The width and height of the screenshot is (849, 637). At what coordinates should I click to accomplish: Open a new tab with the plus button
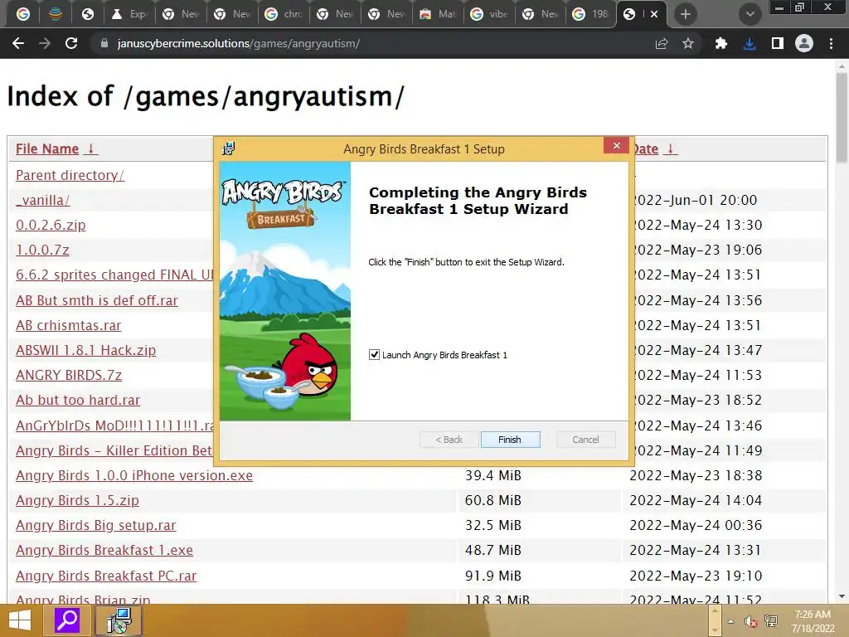point(685,15)
